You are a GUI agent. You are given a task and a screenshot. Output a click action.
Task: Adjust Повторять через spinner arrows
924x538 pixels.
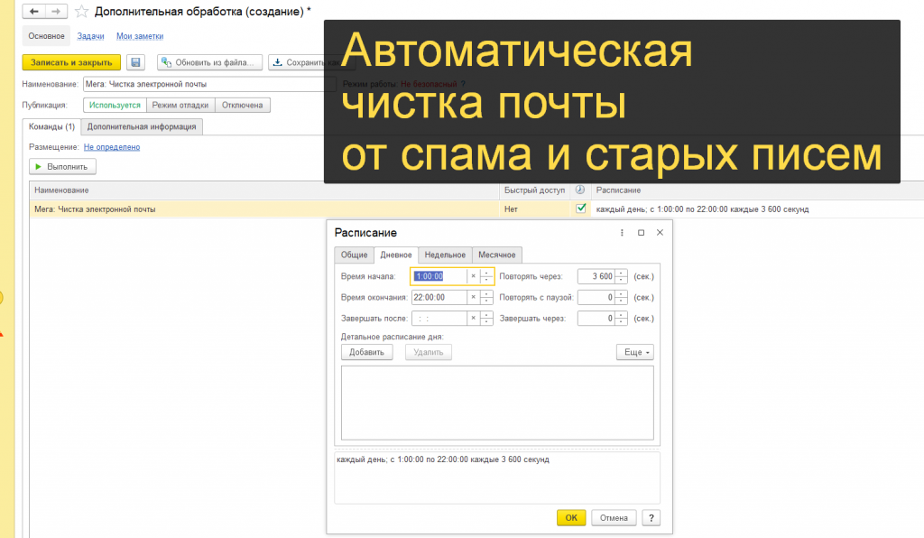[621, 276]
